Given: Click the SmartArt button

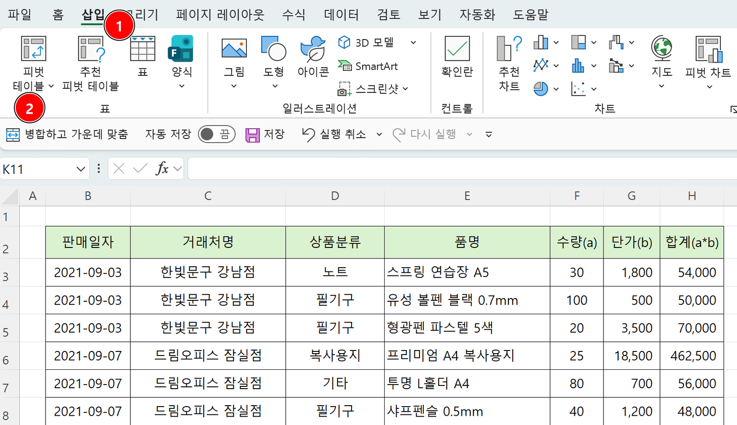Looking at the screenshot, I should [x=368, y=66].
